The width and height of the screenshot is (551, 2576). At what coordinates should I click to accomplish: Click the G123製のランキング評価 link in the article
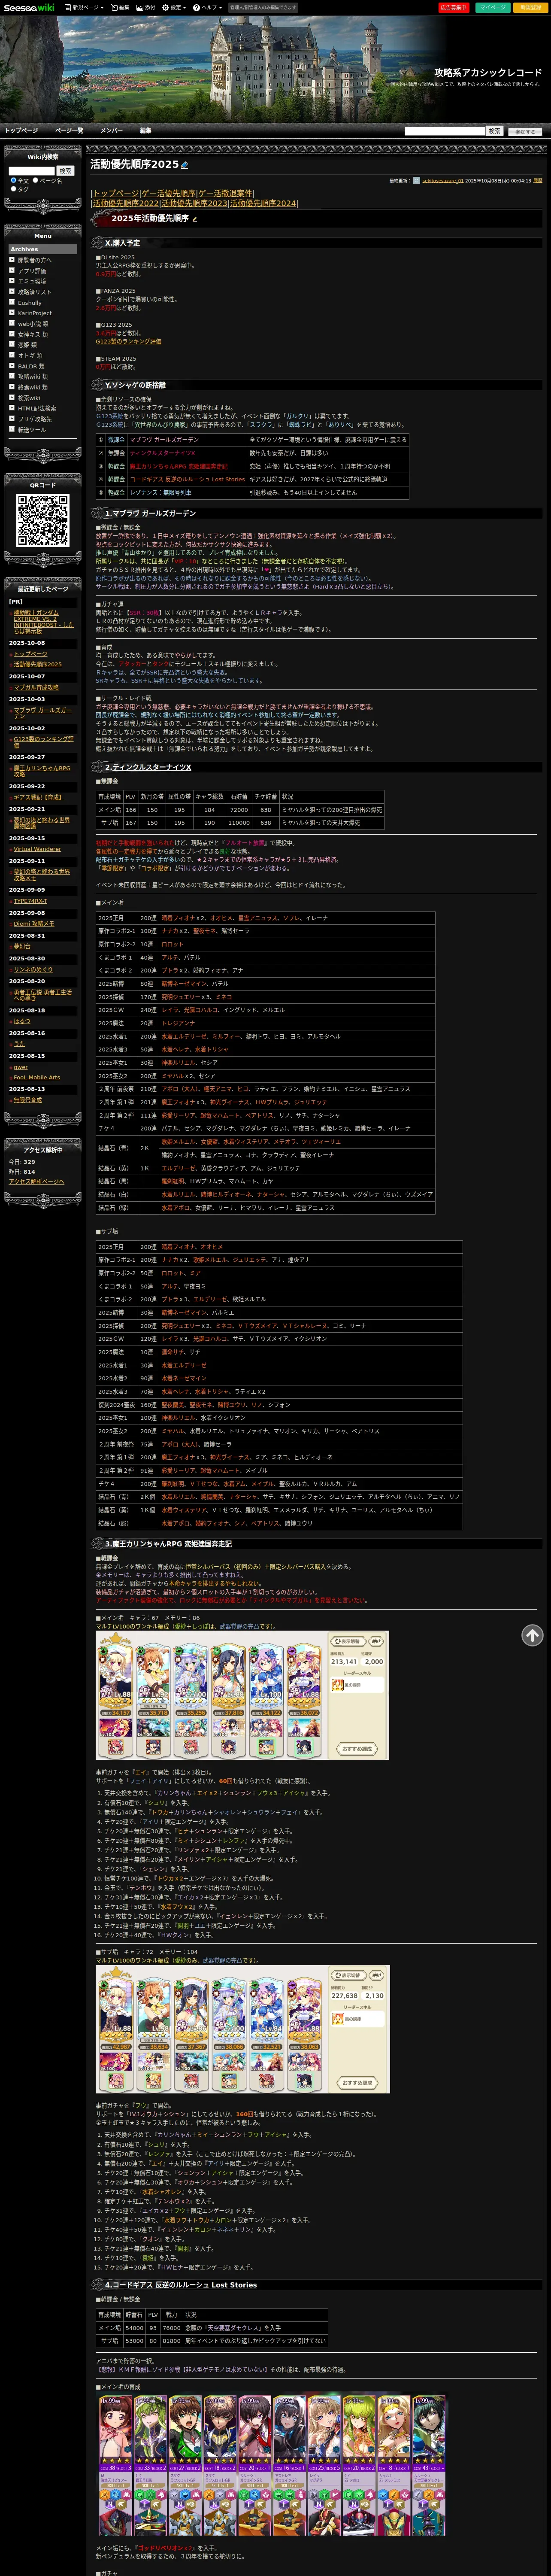128,341
